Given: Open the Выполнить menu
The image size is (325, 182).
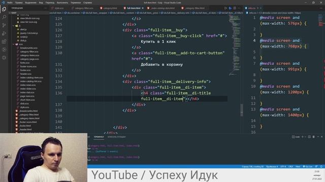Looking at the screenshot, I should click(62, 3).
